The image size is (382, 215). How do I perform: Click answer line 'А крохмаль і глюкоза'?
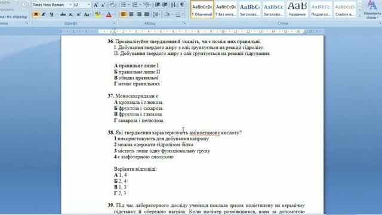point(138,102)
